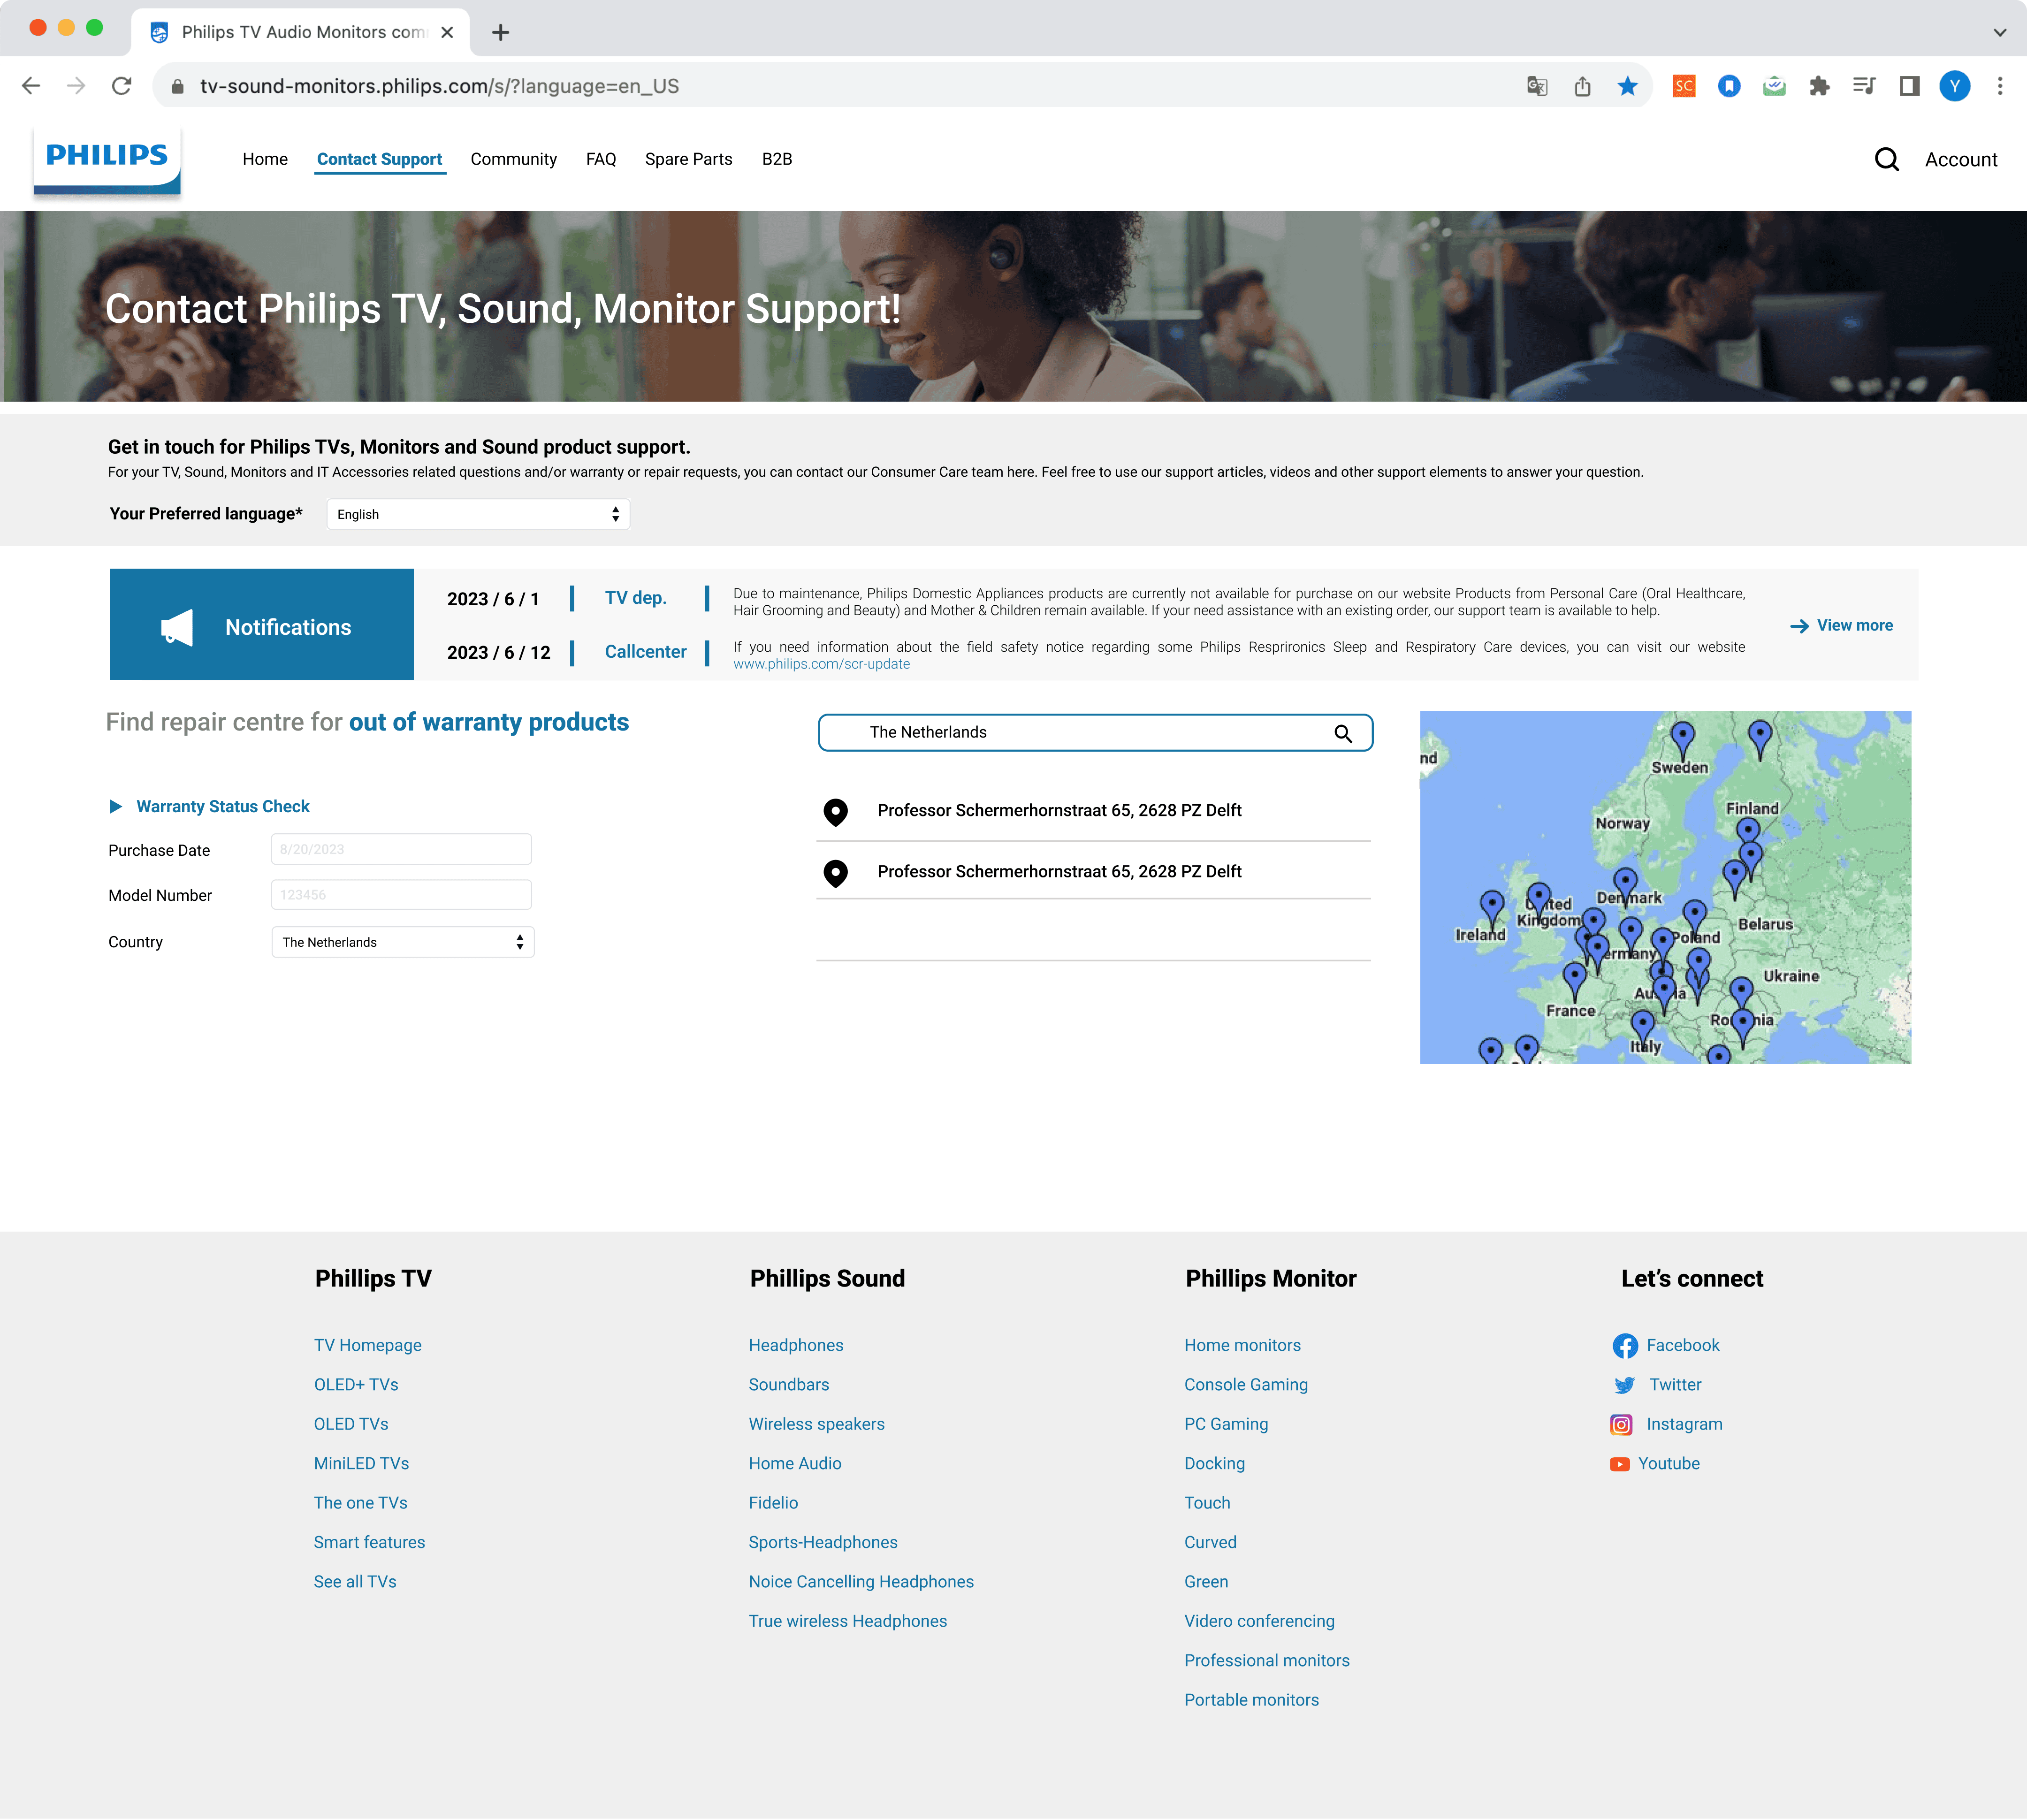
Task: Click the Notifications megaphone icon
Action: pos(177,627)
